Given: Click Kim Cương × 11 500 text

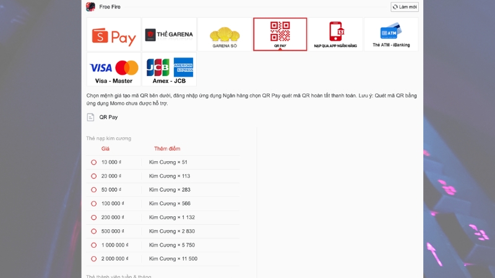Looking at the screenshot, I should [173, 258].
